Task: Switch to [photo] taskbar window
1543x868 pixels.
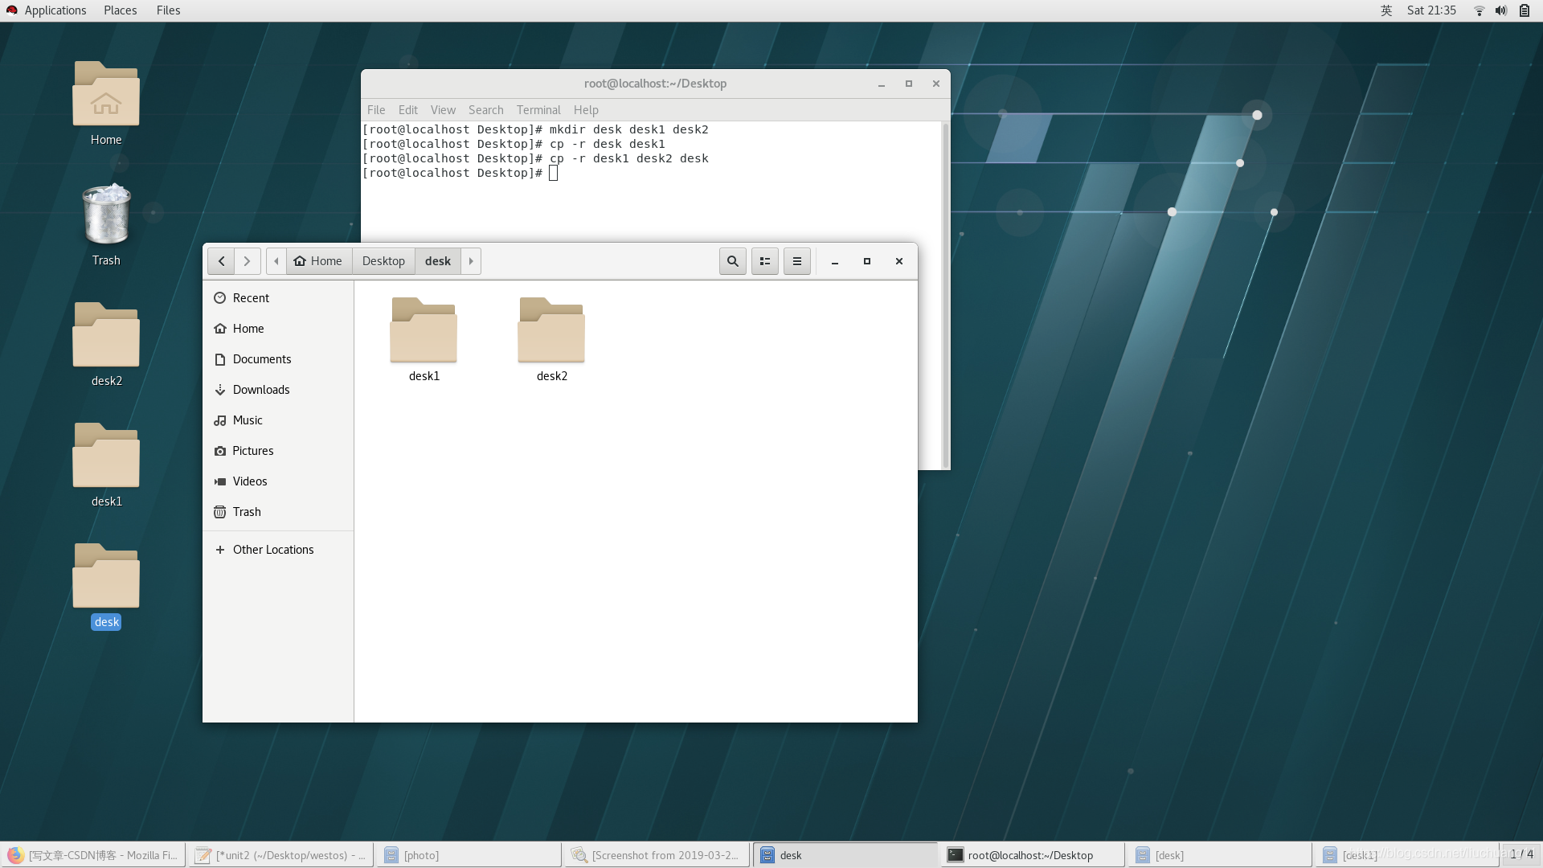Action: [469, 855]
